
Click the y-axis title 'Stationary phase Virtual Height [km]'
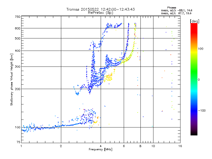point(11,79)
